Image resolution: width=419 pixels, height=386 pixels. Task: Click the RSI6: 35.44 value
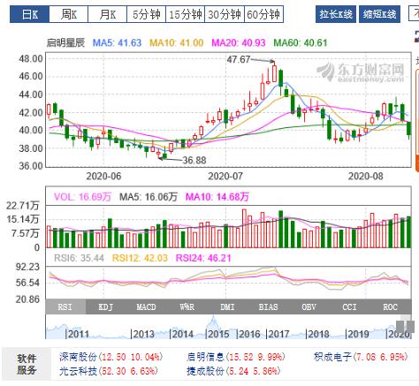pyautogui.click(x=79, y=258)
